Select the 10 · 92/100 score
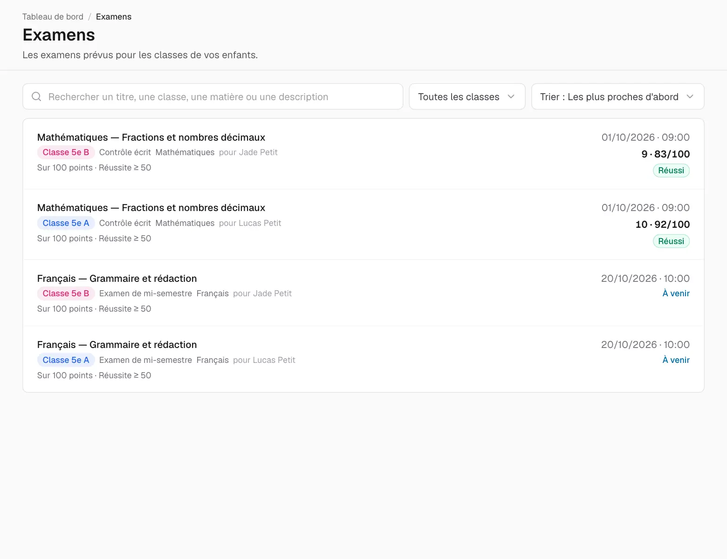Screen dimensions: 727x559 click(663, 225)
